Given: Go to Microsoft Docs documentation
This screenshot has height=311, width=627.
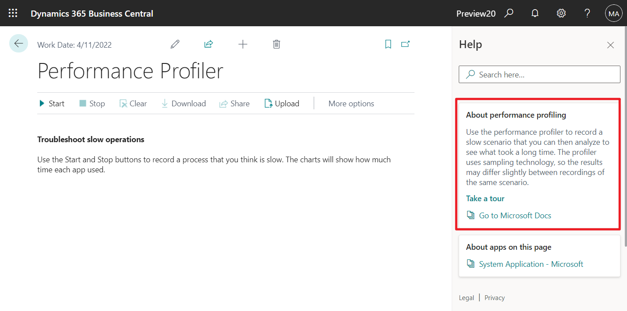Looking at the screenshot, I should tap(515, 215).
